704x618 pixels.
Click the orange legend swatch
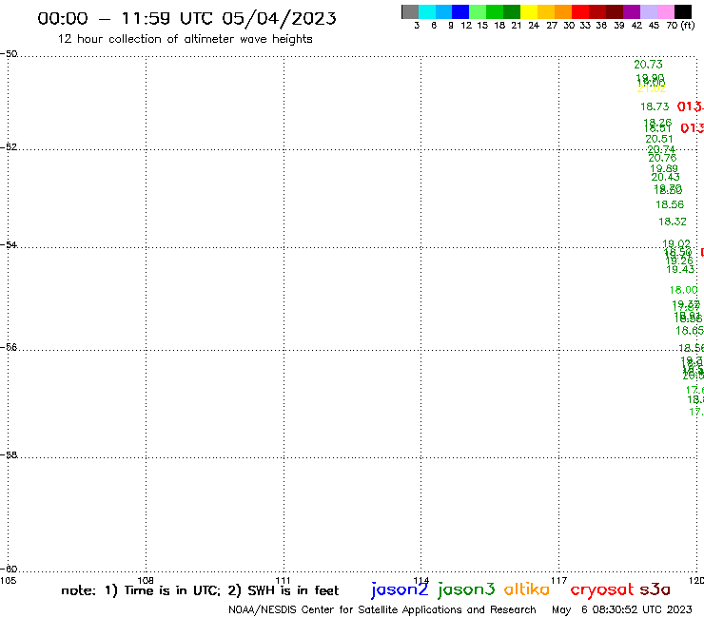click(563, 11)
